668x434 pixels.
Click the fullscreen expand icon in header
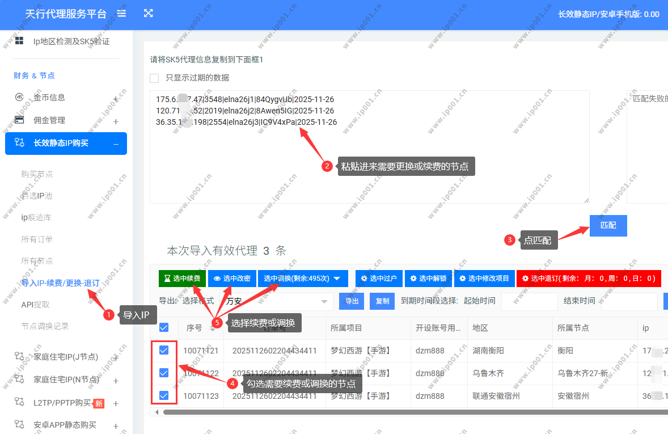click(149, 13)
